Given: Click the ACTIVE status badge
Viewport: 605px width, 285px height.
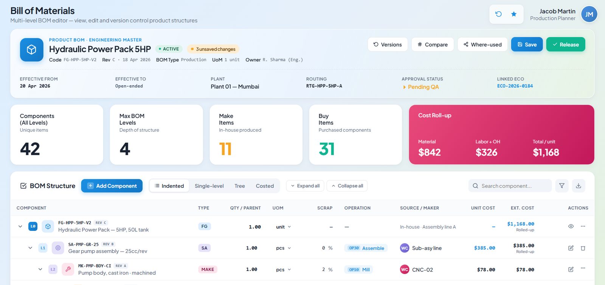Looking at the screenshot, I should click(x=169, y=49).
